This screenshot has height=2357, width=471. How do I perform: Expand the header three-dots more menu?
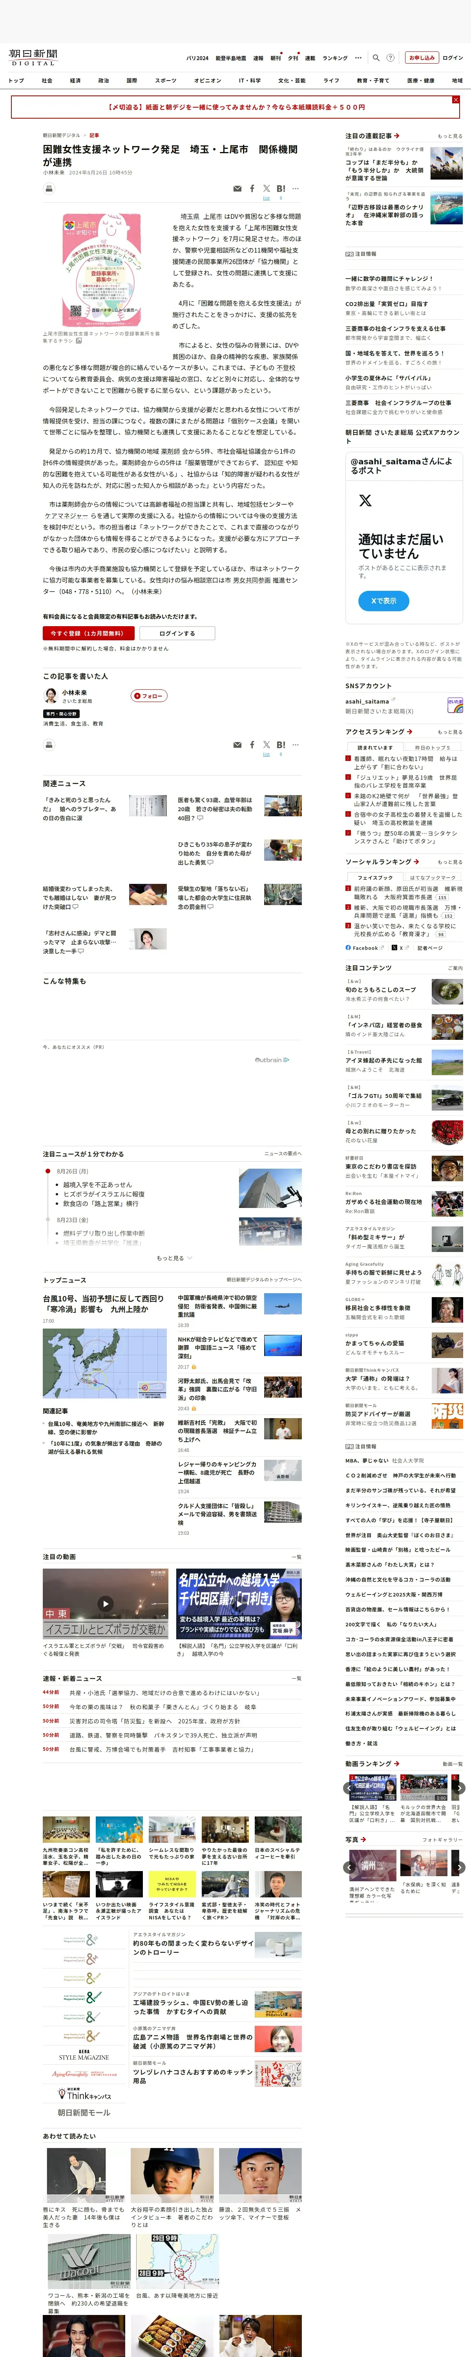tap(358, 58)
